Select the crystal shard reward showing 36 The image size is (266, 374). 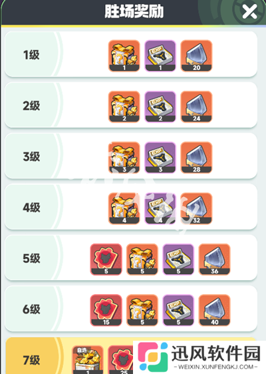point(215,260)
